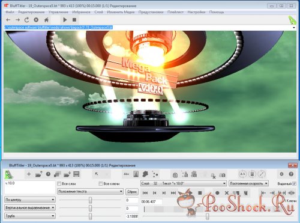This screenshot has height=223, width=300.
Task: Click the Refresh arrow icon
Action: (26, 20)
